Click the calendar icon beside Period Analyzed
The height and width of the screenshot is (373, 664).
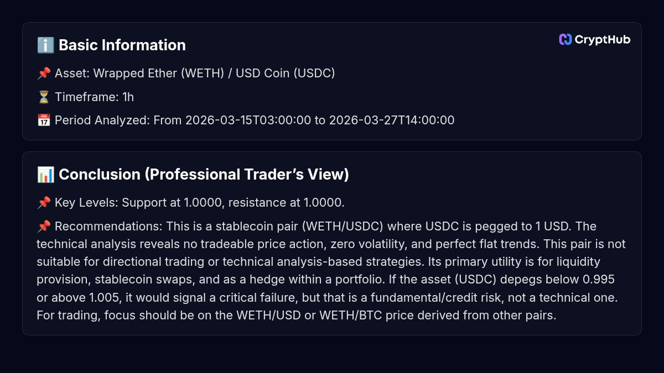[x=44, y=120]
